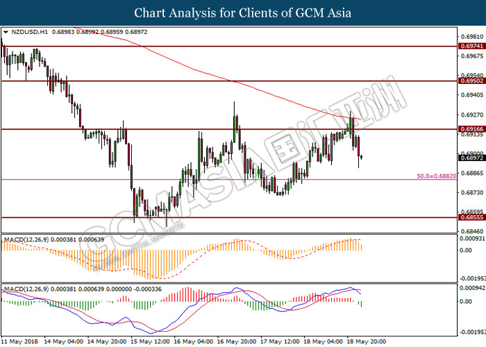Screen dimensions: 486x347
Task: Click the 16 May 04:00 time label
Action: click(x=194, y=341)
